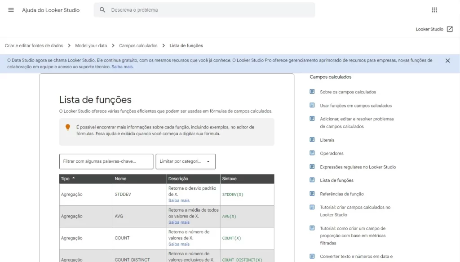460x262 pixels.
Task: Click article icon beside Tutorial: criar campos calculados
Action: coord(312,207)
